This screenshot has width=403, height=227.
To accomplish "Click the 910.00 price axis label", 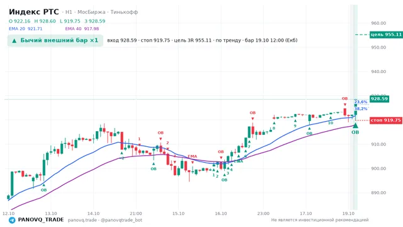I will 378,144.
